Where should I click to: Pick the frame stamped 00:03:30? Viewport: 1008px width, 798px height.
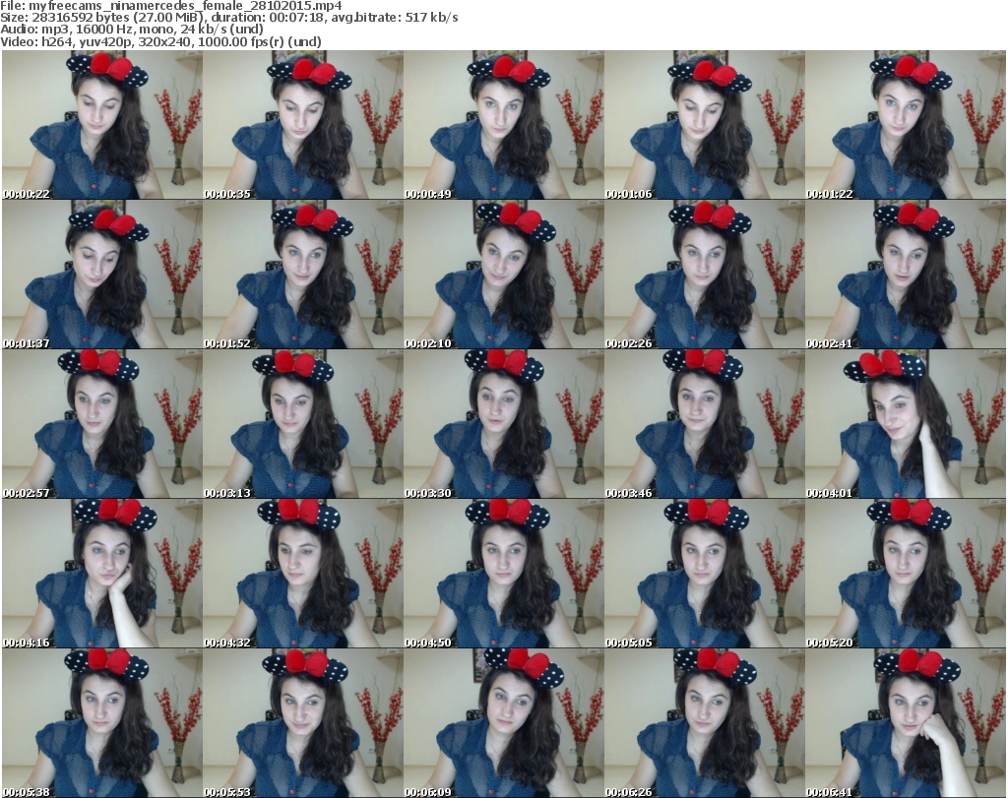pyautogui.click(x=503, y=424)
